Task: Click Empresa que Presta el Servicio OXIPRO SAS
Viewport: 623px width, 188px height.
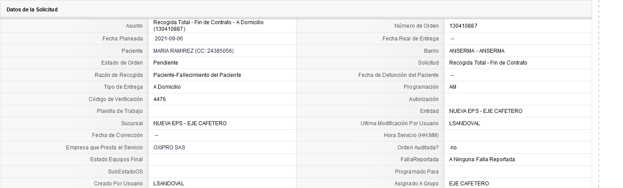Action: point(169,148)
